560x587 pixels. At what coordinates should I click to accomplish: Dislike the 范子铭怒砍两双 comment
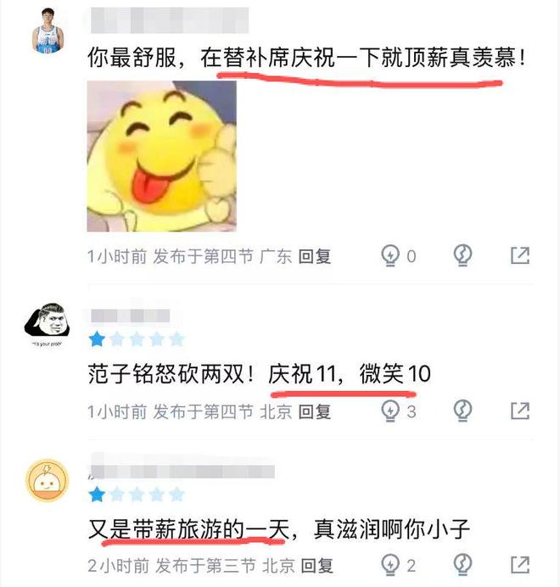pyautogui.click(x=462, y=411)
